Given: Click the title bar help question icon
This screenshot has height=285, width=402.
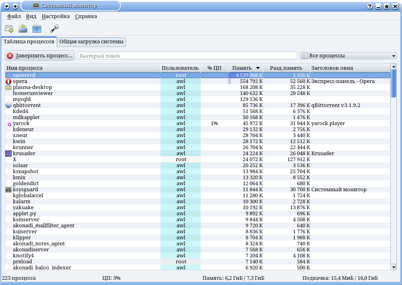Looking at the screenshot, I should tap(370, 6).
